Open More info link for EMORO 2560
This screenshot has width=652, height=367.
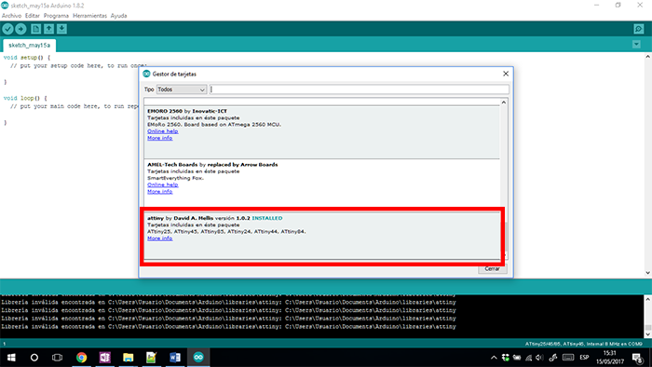pyautogui.click(x=159, y=138)
